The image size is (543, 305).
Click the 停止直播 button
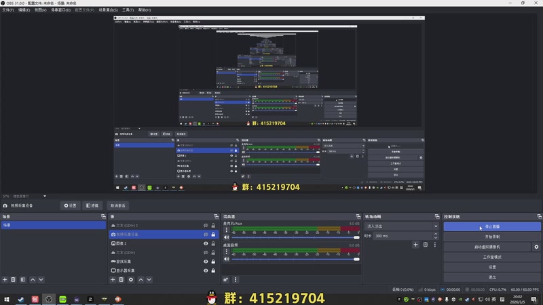pyautogui.click(x=492, y=226)
